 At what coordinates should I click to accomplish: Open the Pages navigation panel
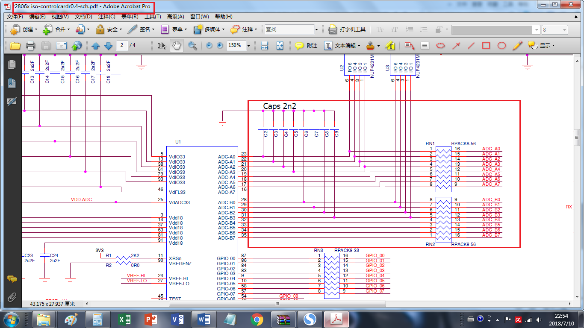[12, 64]
